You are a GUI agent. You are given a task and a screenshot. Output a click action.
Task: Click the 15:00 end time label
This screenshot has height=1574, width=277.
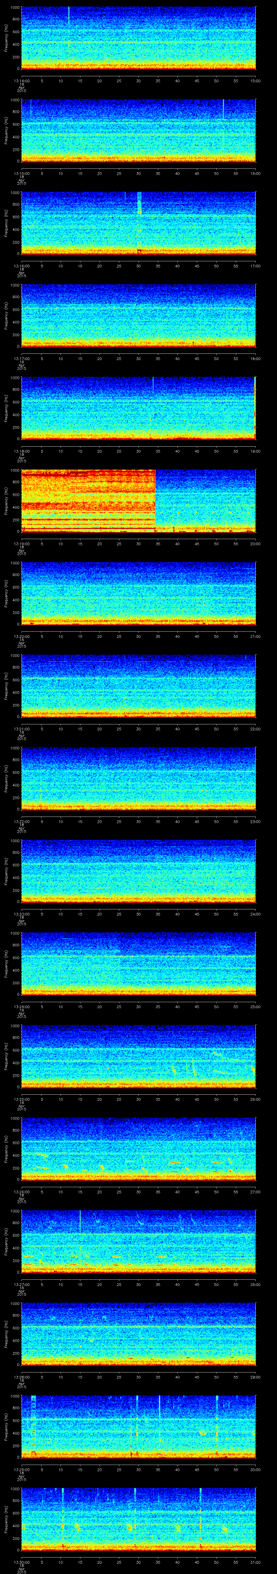(x=256, y=81)
